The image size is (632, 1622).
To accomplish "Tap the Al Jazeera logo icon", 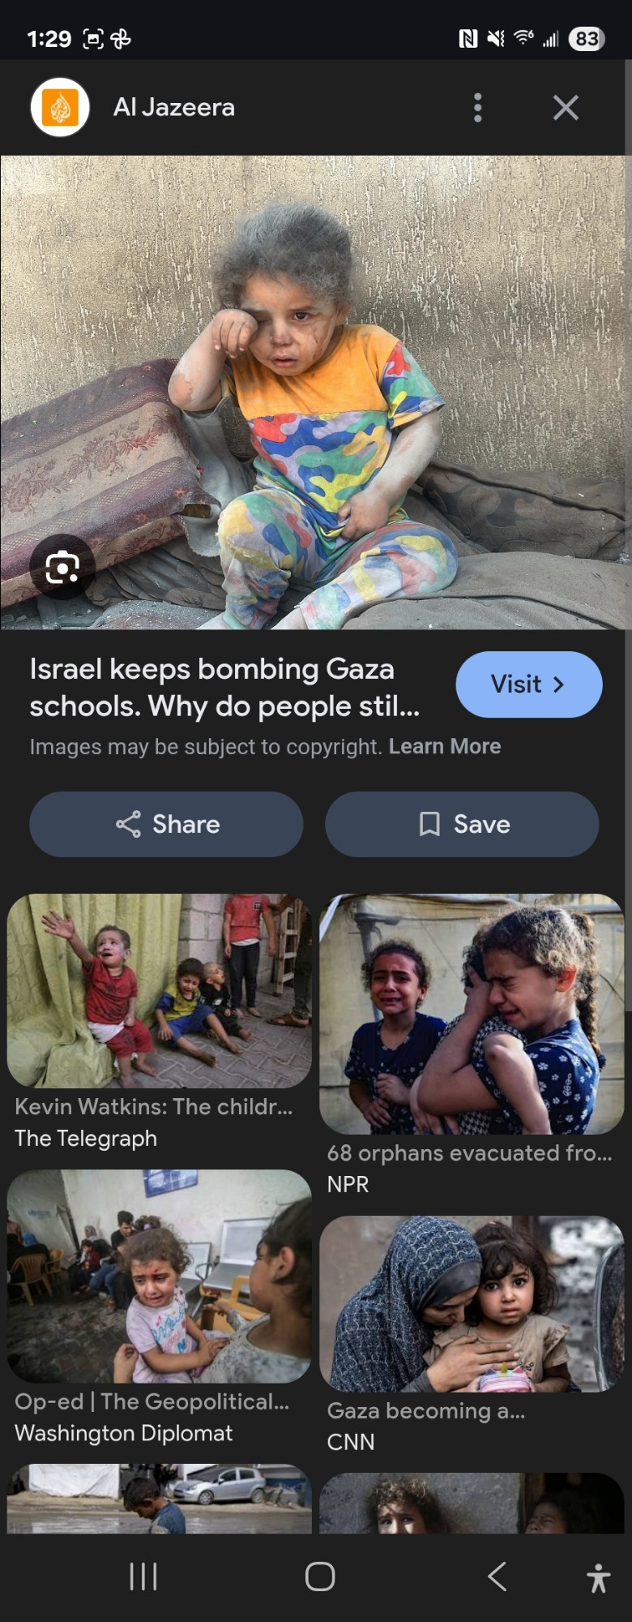I will (x=60, y=107).
